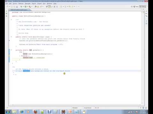The height and width of the screenshot is (114, 153).
Task: Collapse the Javadoc comment fold marker
Action: coord(11,20)
